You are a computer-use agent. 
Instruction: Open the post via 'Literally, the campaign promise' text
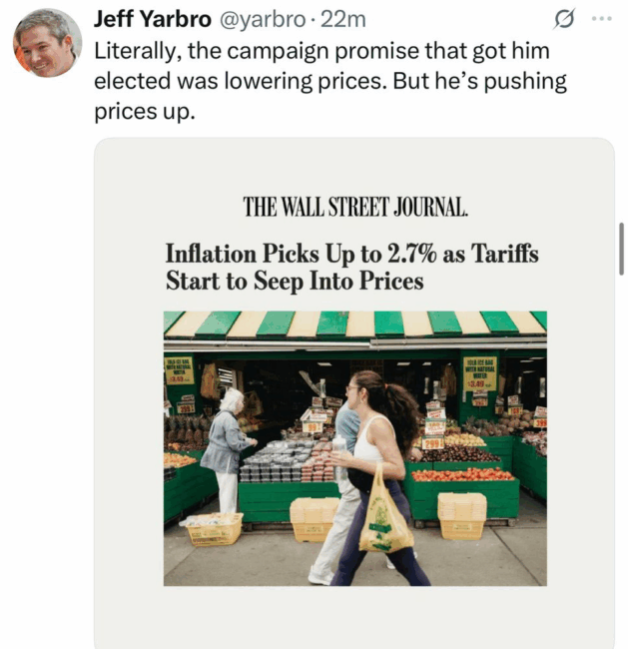[x=321, y=51]
